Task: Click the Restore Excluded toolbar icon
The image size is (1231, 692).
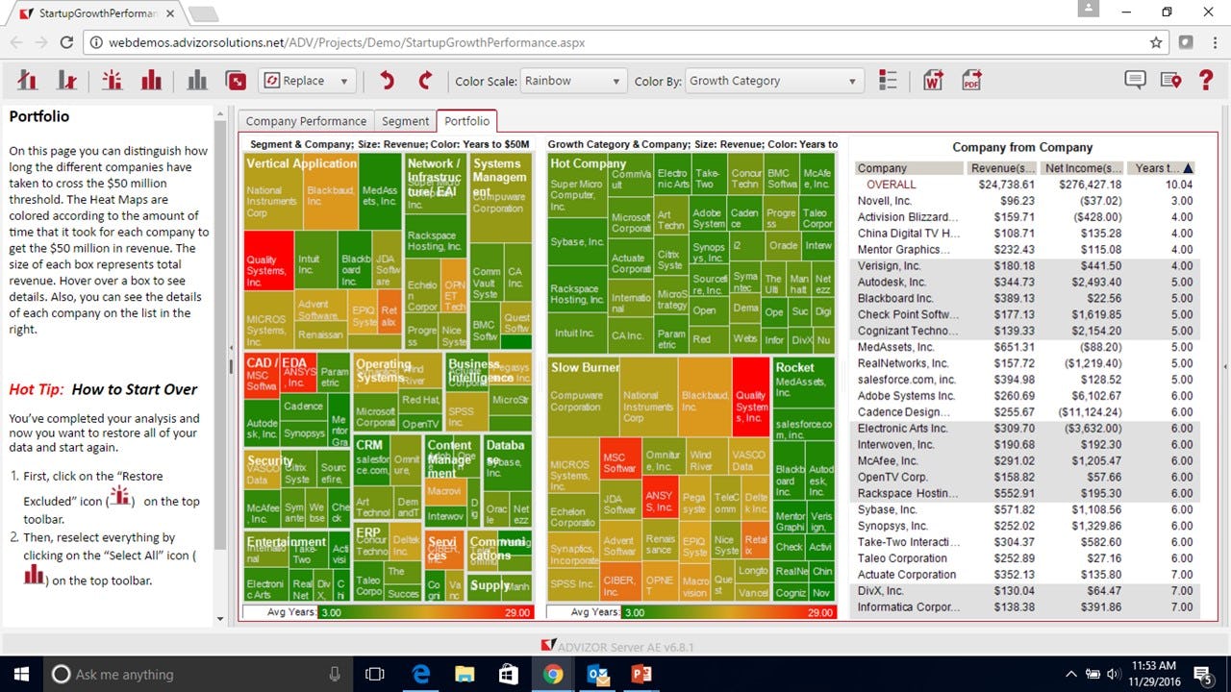Action: click(x=112, y=81)
